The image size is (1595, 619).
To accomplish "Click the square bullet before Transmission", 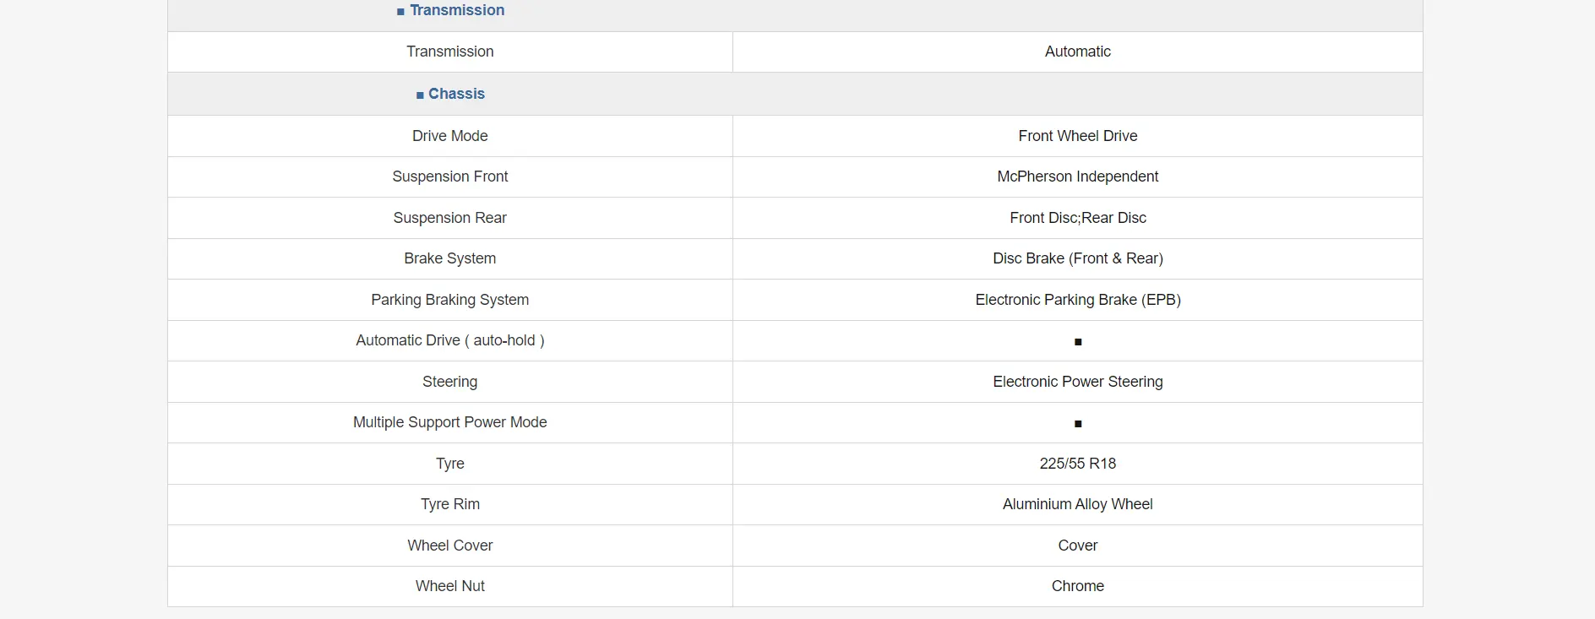I will [400, 12].
